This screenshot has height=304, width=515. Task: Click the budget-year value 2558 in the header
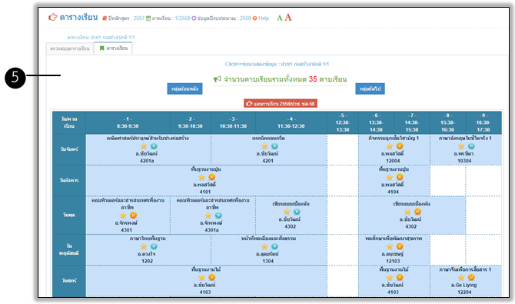(x=245, y=18)
